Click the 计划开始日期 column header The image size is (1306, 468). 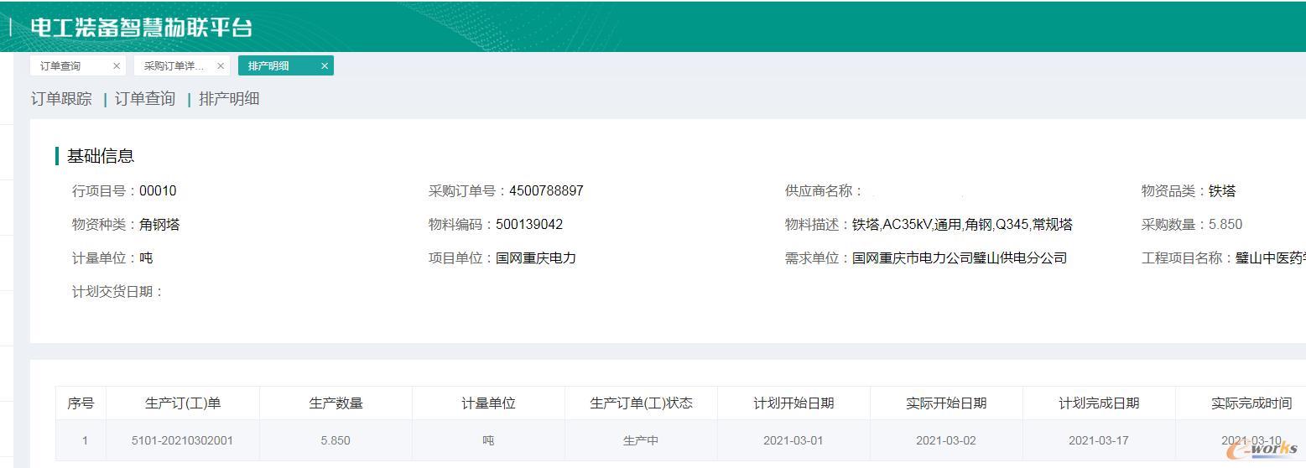coord(793,403)
